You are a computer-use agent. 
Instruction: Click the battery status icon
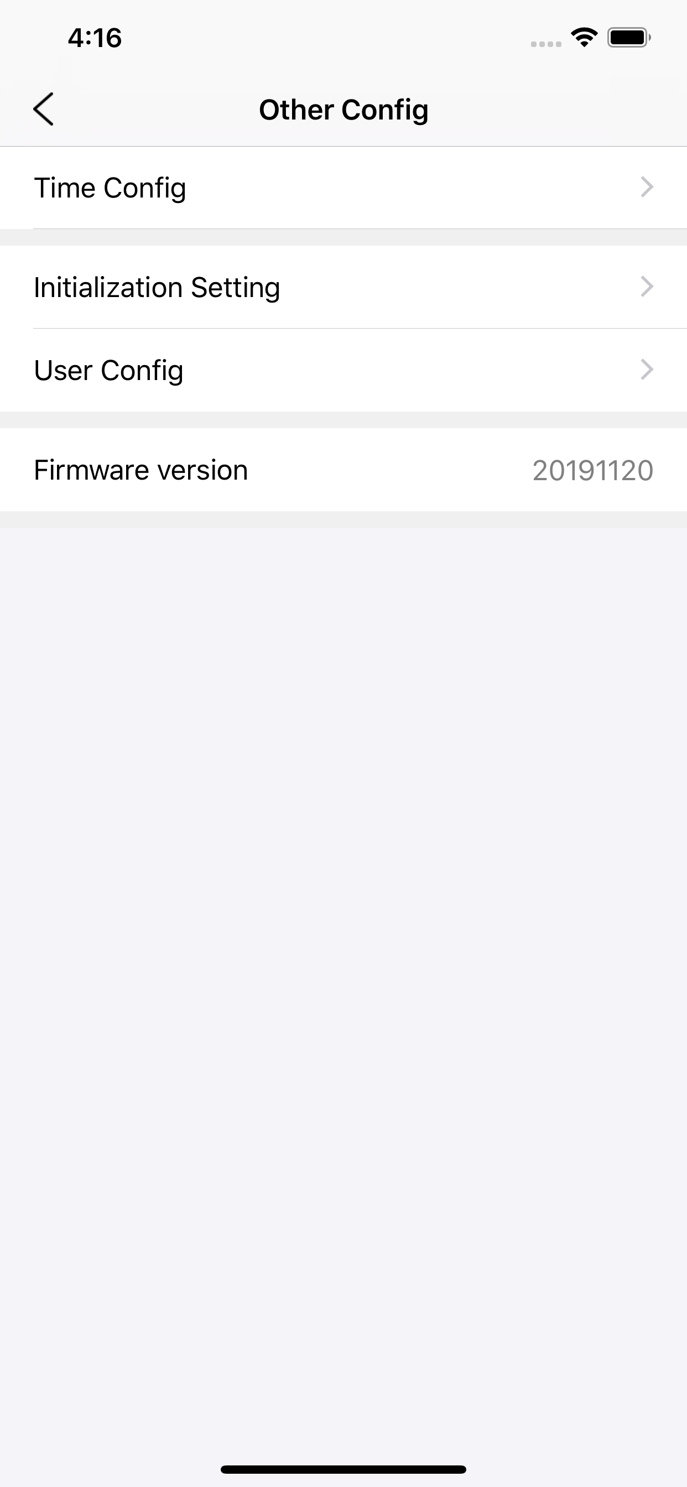(x=629, y=38)
